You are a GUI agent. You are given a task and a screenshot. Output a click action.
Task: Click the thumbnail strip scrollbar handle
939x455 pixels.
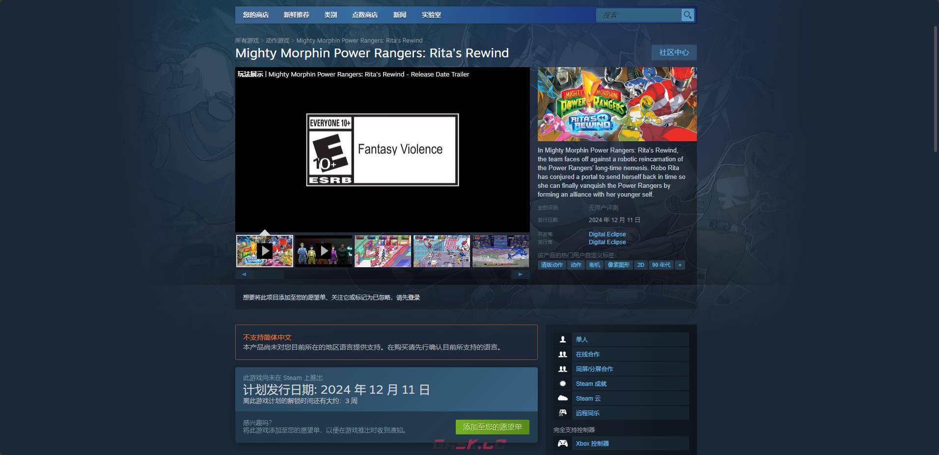tap(269, 275)
